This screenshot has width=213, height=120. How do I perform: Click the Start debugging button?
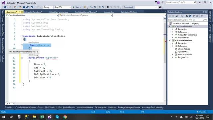point(76,7)
